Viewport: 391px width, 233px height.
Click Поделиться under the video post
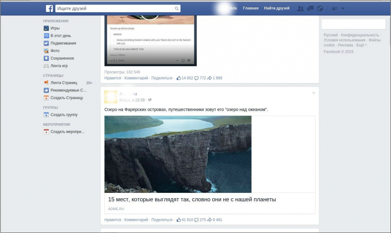pyautogui.click(x=162, y=78)
